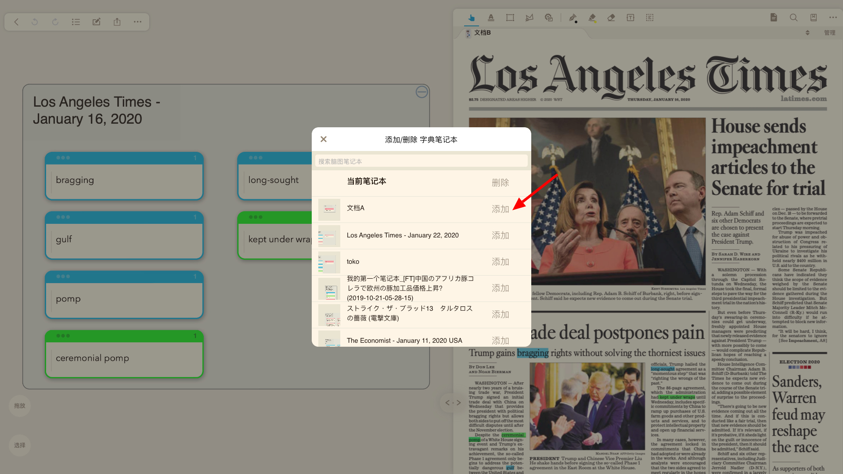Select the lasso selection tool
Viewport: 843px width, 474px height.
[x=530, y=18]
